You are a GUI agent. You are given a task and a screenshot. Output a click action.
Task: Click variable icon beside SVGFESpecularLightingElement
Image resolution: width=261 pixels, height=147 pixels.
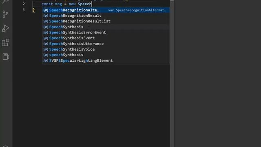click(46, 60)
